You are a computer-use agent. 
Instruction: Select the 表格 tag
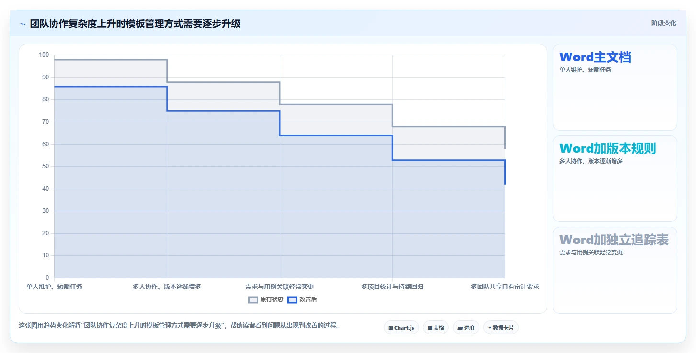coord(436,328)
